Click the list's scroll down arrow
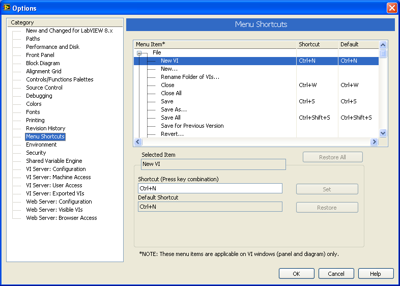Screen dimensions: 400x286 (x=383, y=133)
